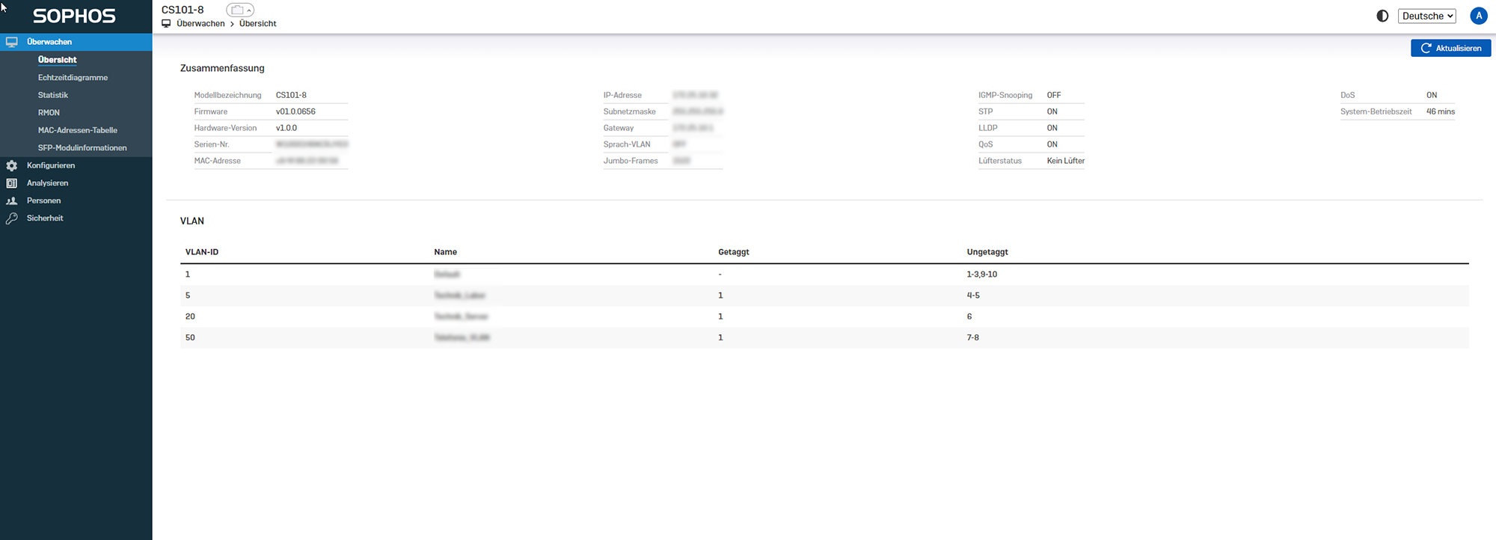Click the SOPHOS logo
The width and height of the screenshot is (1496, 540).
click(74, 16)
